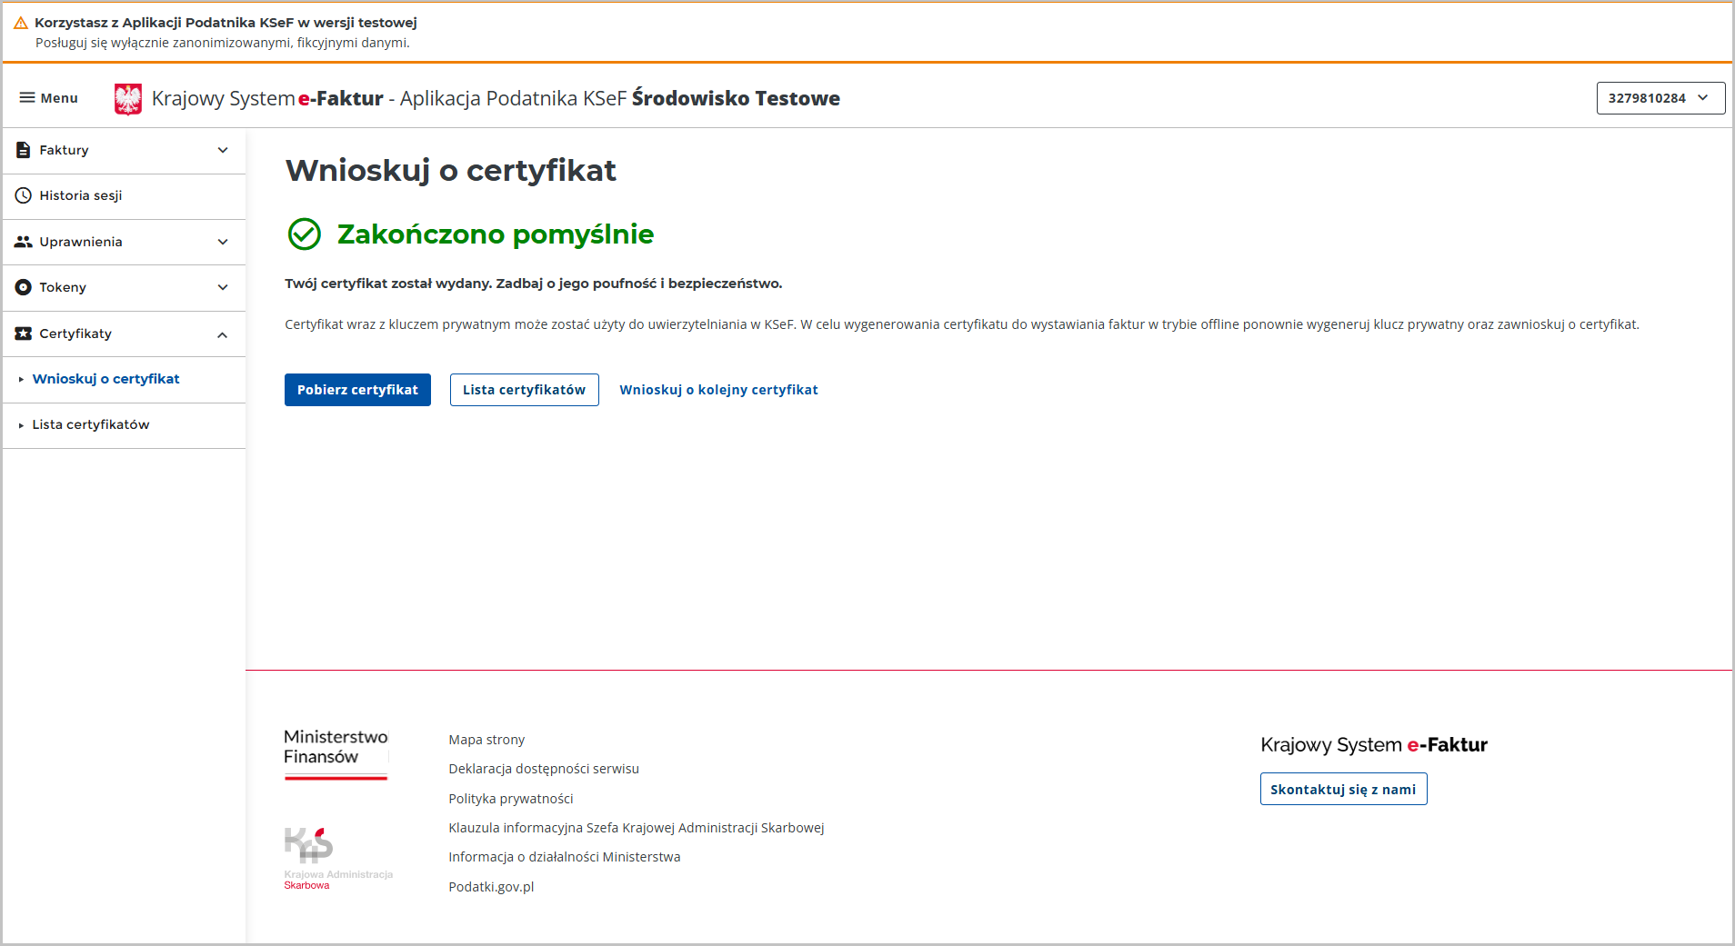The height and width of the screenshot is (946, 1735).
Task: Click the Uprawnienia people icon
Action: pyautogui.click(x=24, y=242)
